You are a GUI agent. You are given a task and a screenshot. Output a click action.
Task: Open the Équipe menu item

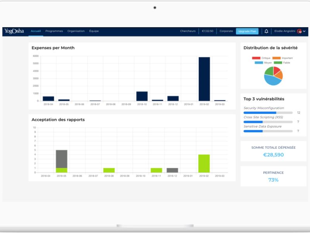click(x=94, y=31)
